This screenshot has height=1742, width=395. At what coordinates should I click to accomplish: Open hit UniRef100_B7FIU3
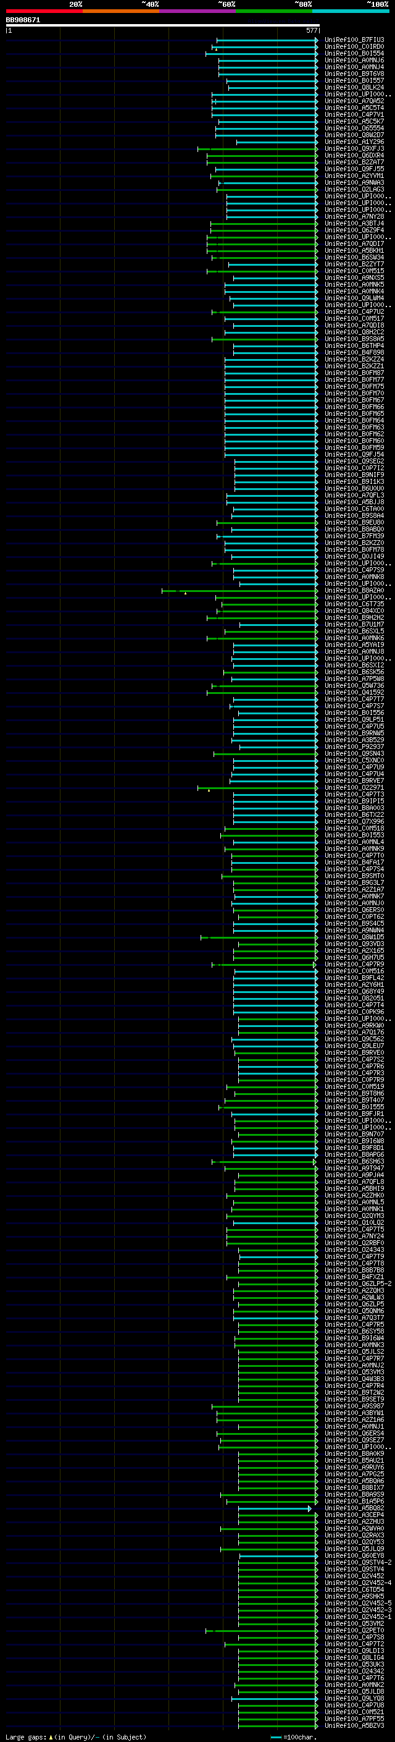coord(354,40)
